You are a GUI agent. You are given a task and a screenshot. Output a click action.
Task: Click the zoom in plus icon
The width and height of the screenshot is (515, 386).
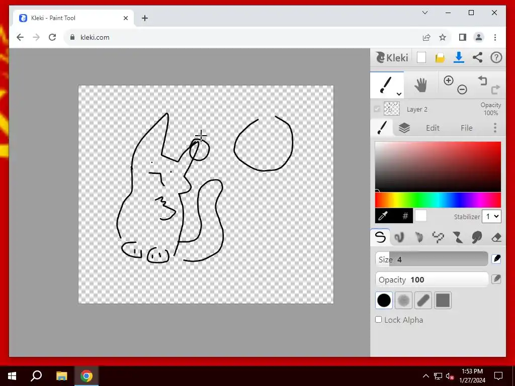(448, 80)
